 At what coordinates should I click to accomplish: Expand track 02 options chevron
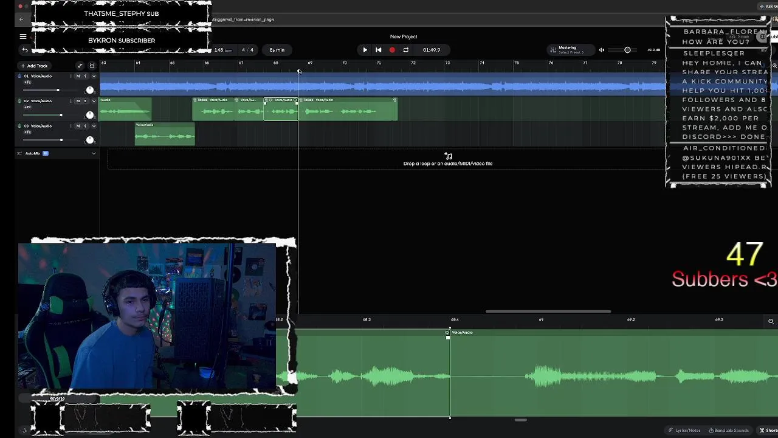point(94,101)
